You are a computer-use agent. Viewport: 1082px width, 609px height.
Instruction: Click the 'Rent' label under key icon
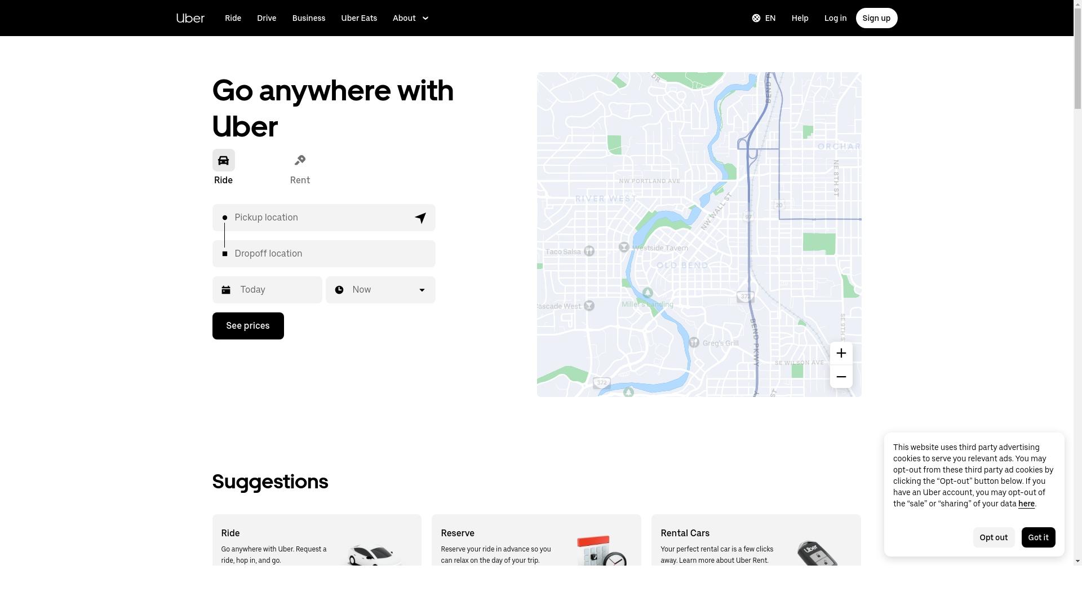tap(300, 180)
